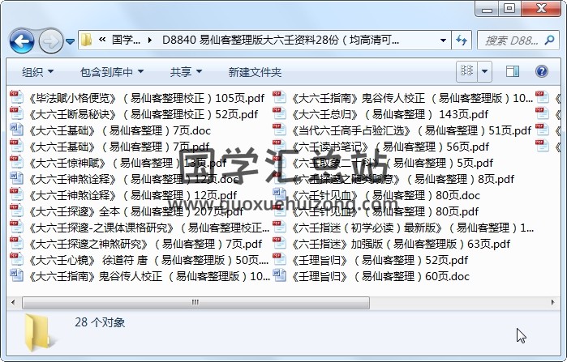Select PDF icon of 六壬读书笔记 56页
Image resolution: width=567 pixels, height=362 pixels.
(x=279, y=146)
